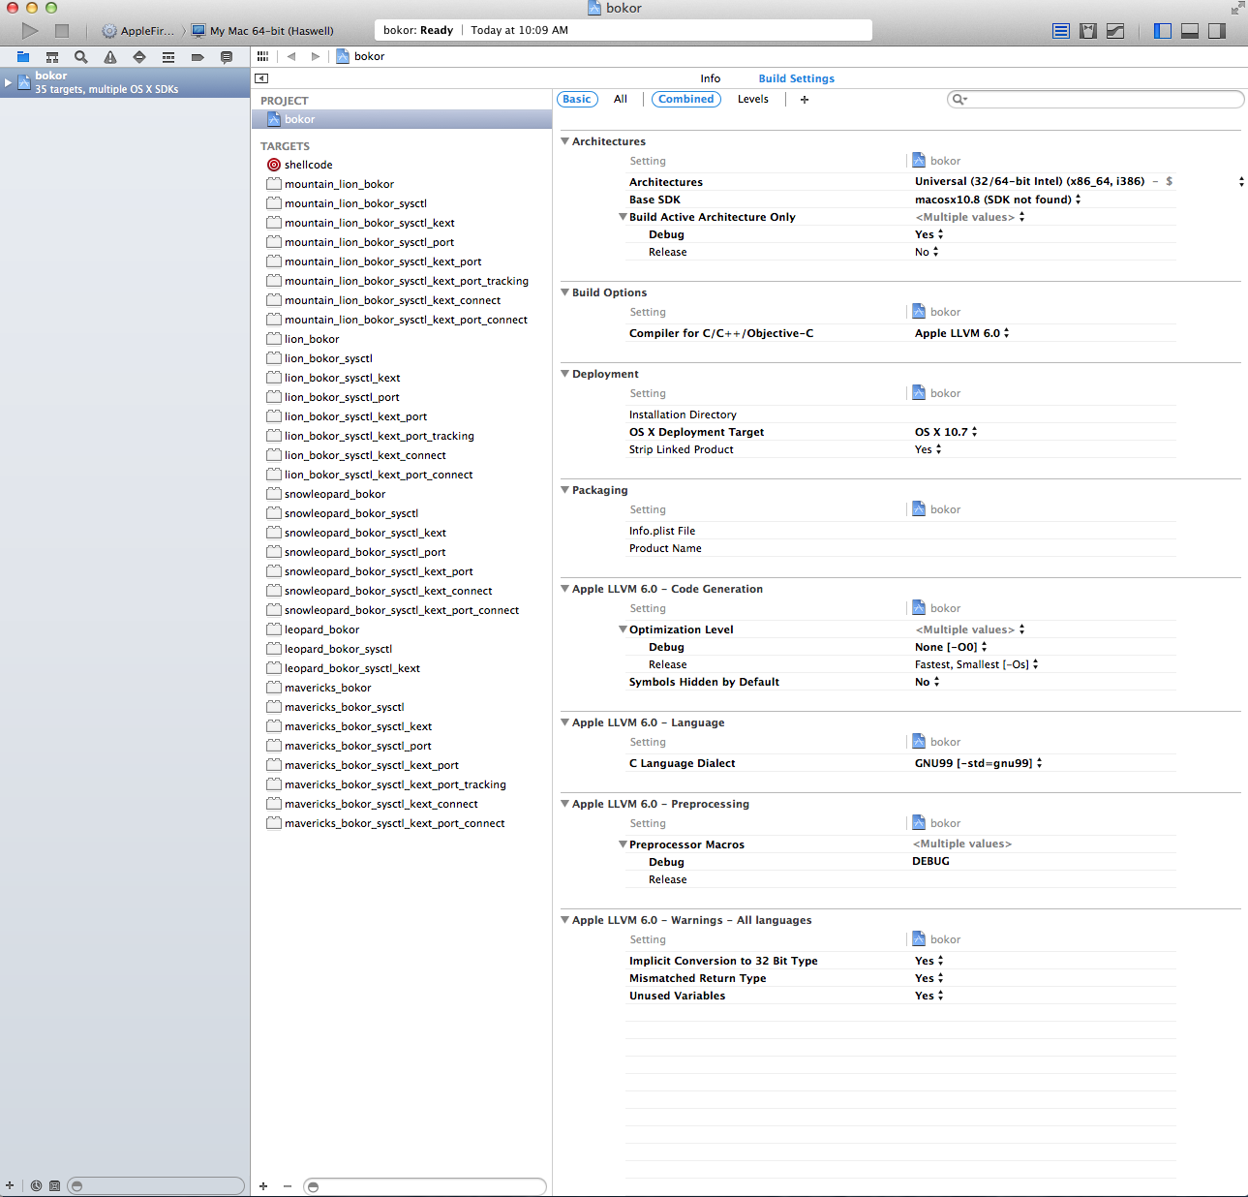Select the Version editor icon
Image resolution: width=1248 pixels, height=1197 pixels.
1115,31
